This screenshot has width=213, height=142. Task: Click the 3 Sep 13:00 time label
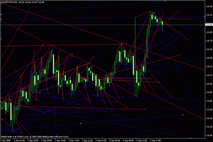tap(60, 141)
